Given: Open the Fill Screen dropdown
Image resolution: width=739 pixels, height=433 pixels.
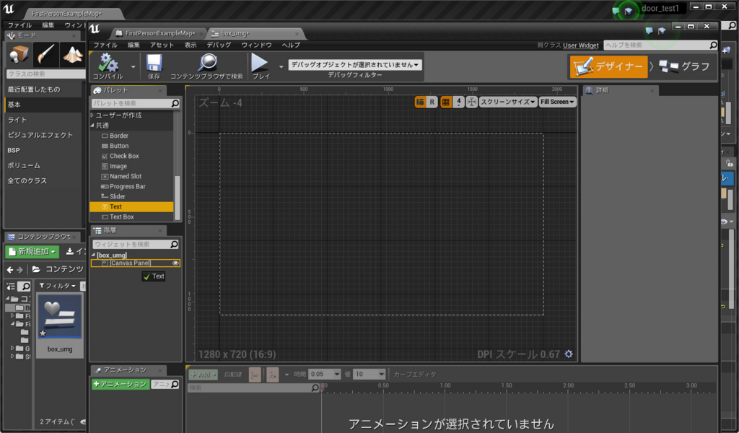Looking at the screenshot, I should (x=557, y=102).
